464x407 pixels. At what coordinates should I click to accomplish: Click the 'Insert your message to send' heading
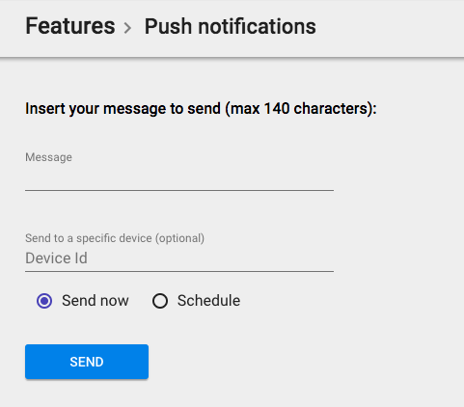point(123,109)
